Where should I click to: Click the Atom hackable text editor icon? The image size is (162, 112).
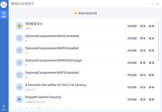19,87
